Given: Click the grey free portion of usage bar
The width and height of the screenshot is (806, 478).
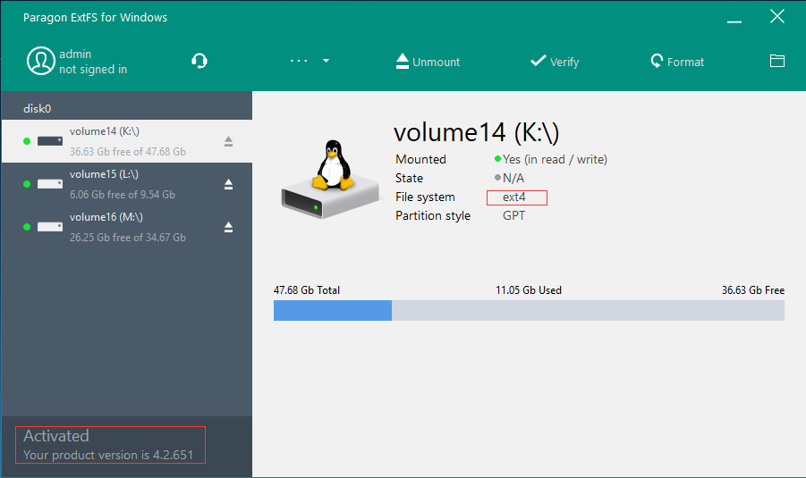Looking at the screenshot, I should [x=588, y=311].
